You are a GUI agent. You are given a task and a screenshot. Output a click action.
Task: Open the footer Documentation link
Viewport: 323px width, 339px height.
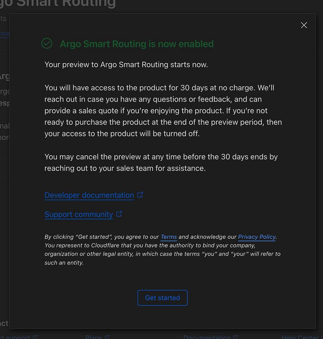[x=207, y=337]
